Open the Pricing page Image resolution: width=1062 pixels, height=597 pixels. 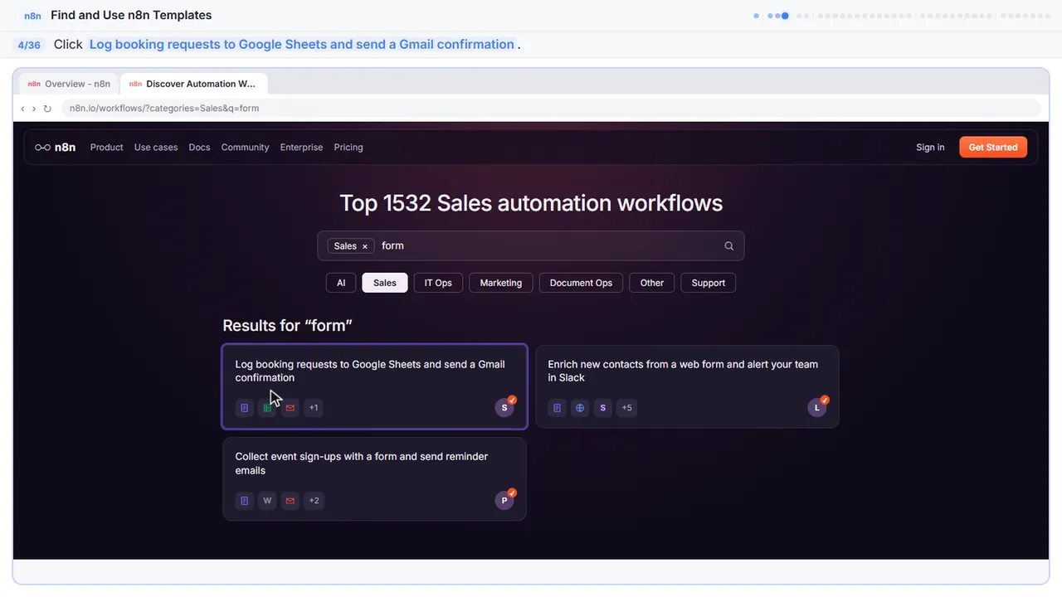point(348,148)
